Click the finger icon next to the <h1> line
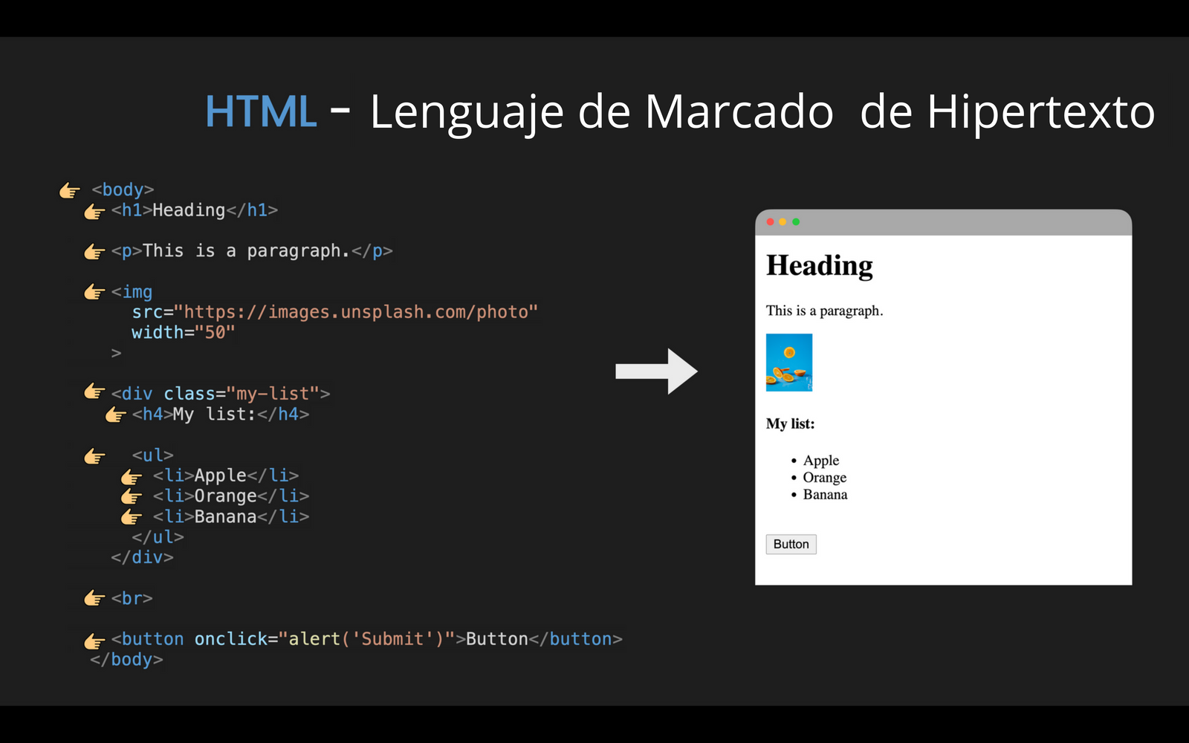The height and width of the screenshot is (743, 1189). [94, 211]
